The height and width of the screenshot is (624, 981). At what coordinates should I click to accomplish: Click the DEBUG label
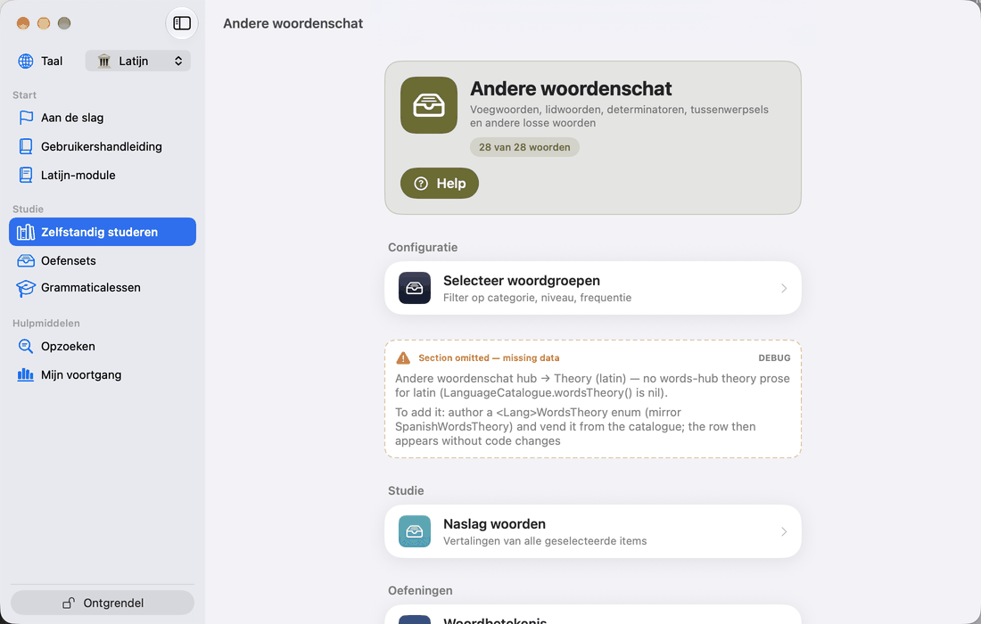(774, 357)
